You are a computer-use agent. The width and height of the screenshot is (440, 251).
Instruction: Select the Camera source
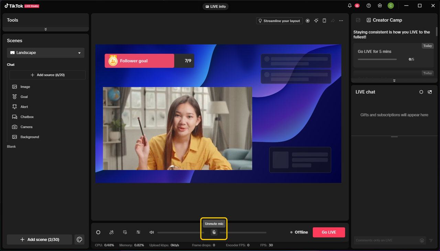26,127
